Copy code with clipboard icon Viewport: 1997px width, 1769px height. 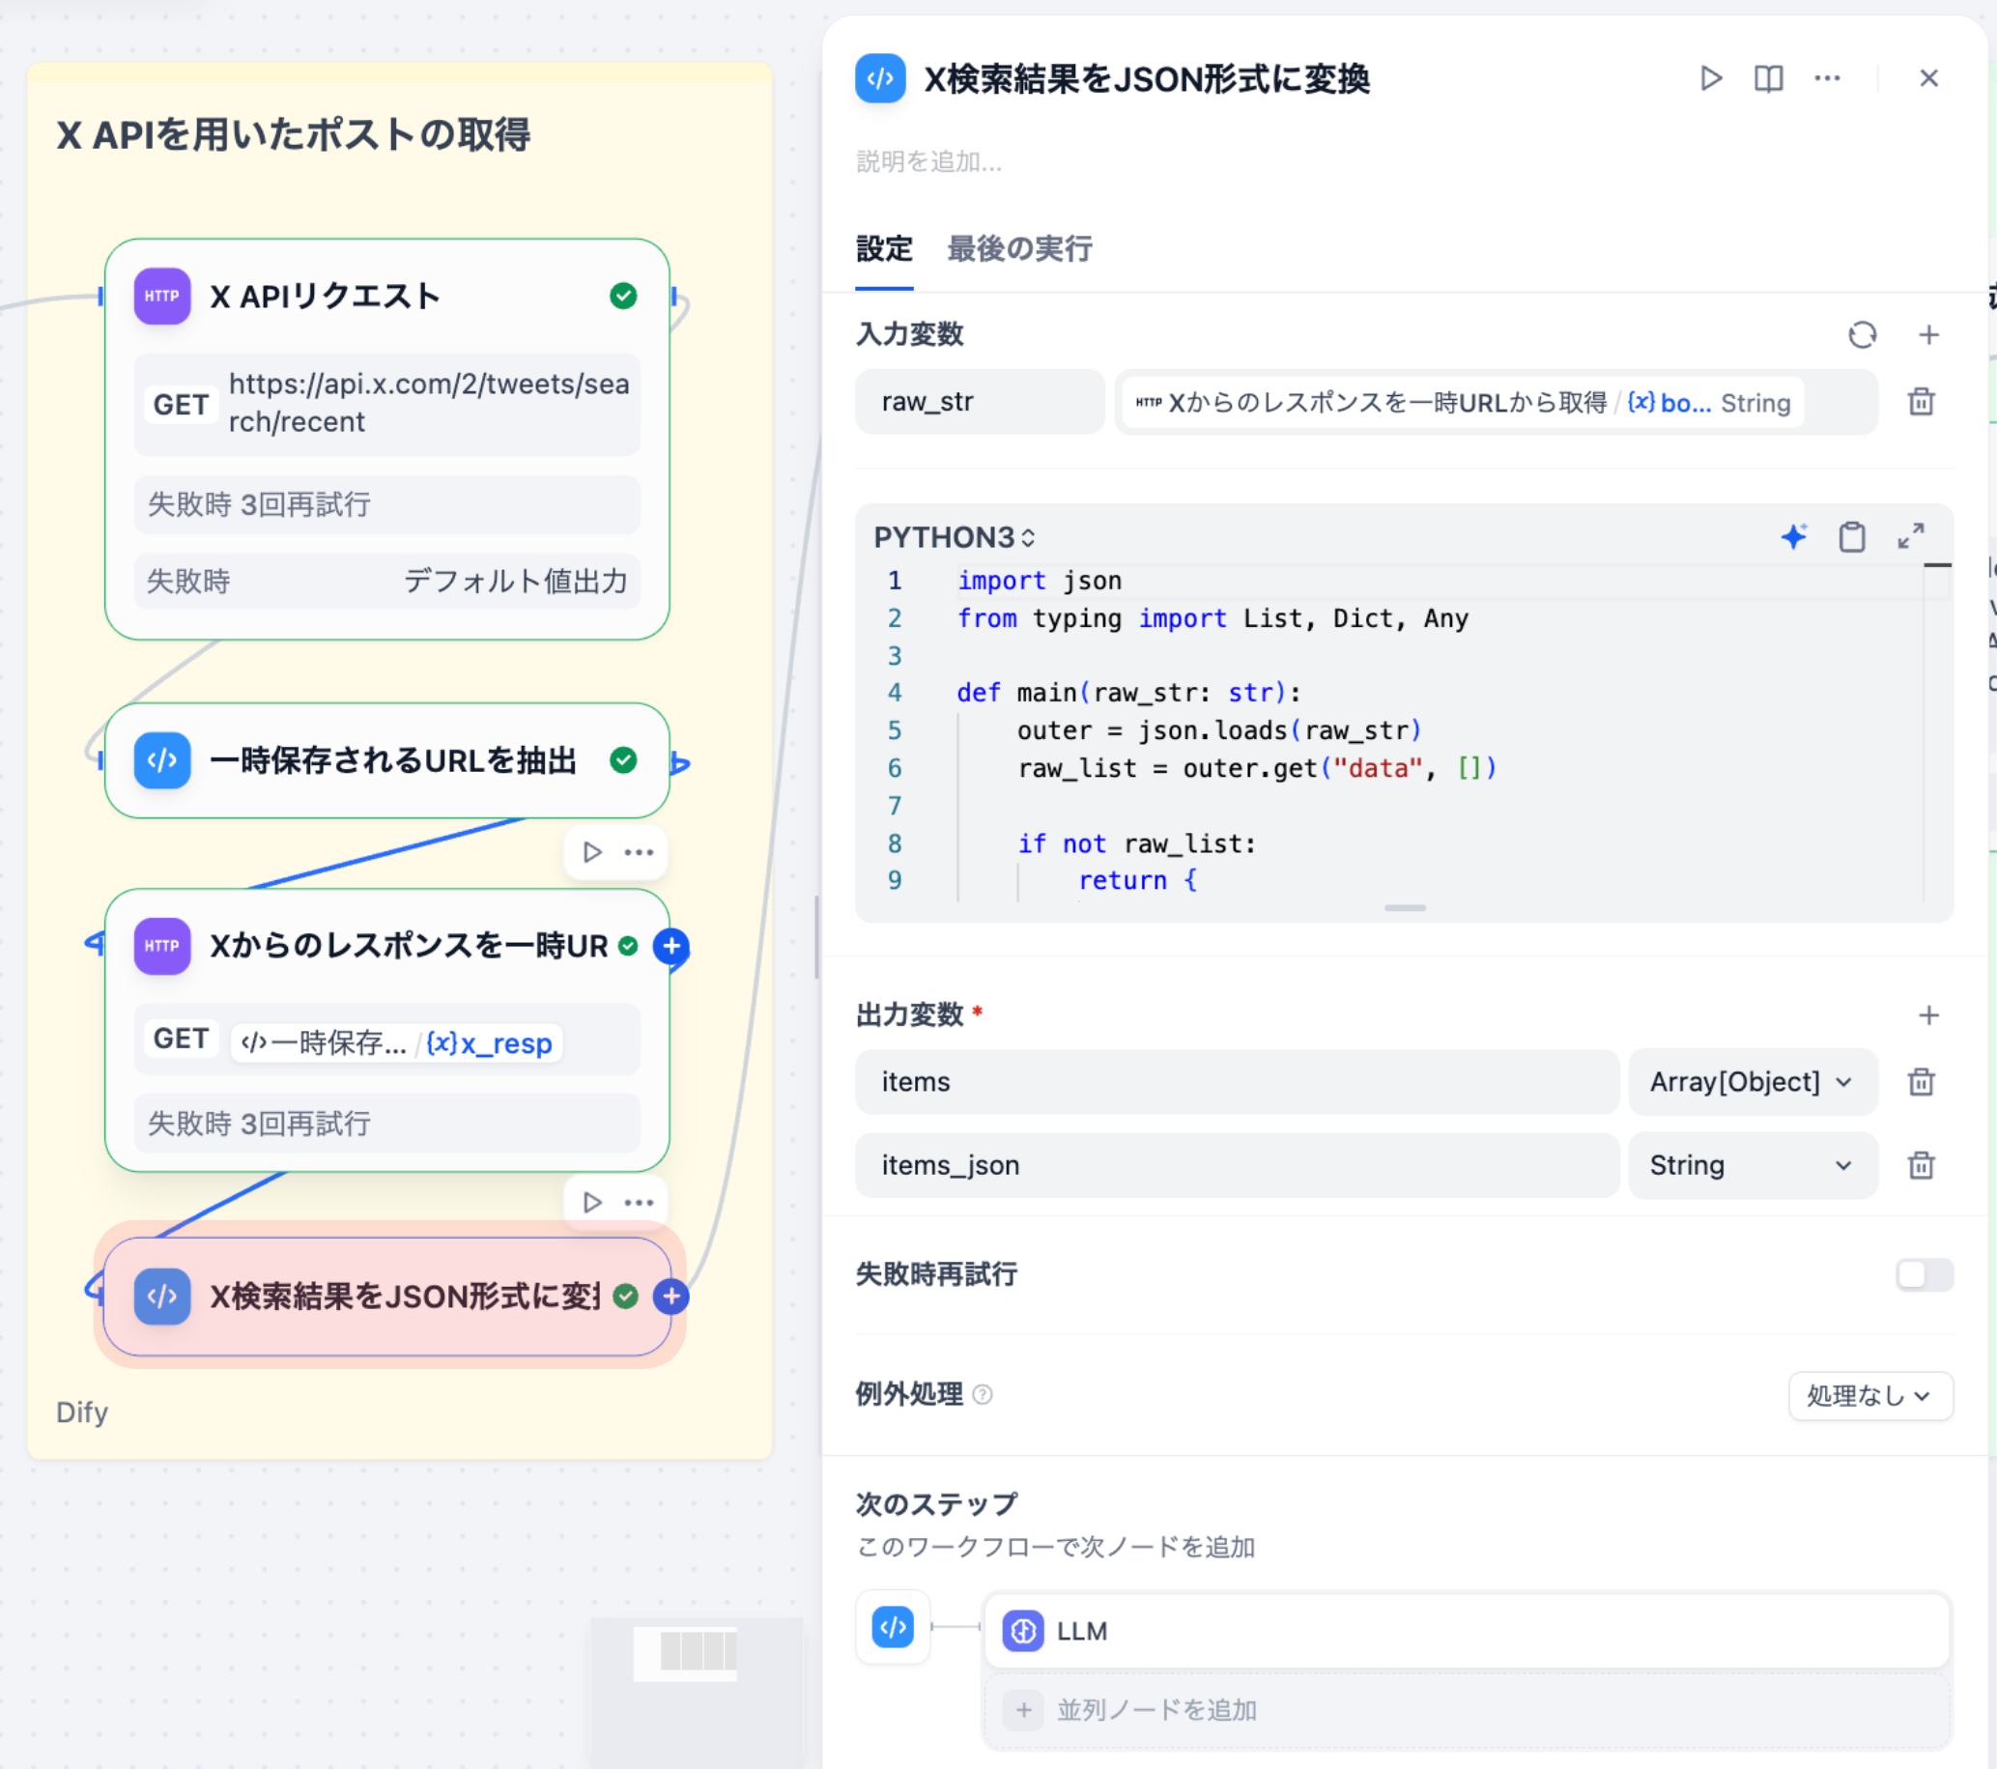[x=1851, y=536]
